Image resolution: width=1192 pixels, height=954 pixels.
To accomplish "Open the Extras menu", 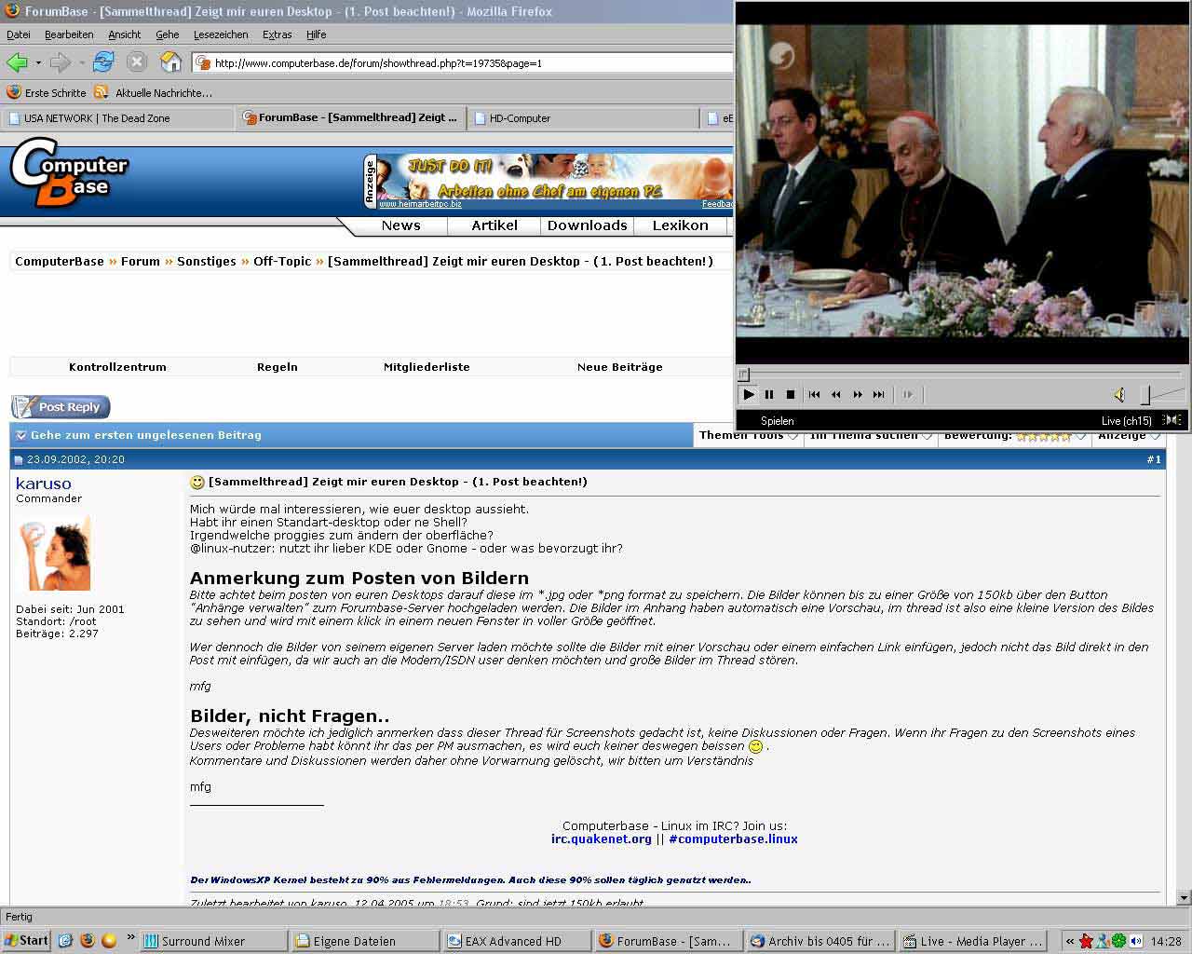I will click(278, 34).
